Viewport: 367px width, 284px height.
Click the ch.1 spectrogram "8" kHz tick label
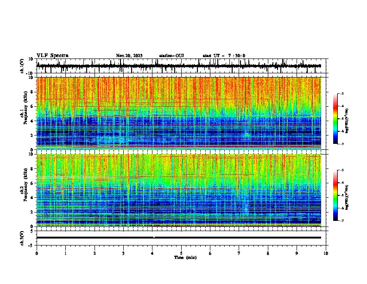pyautogui.click(x=32, y=92)
